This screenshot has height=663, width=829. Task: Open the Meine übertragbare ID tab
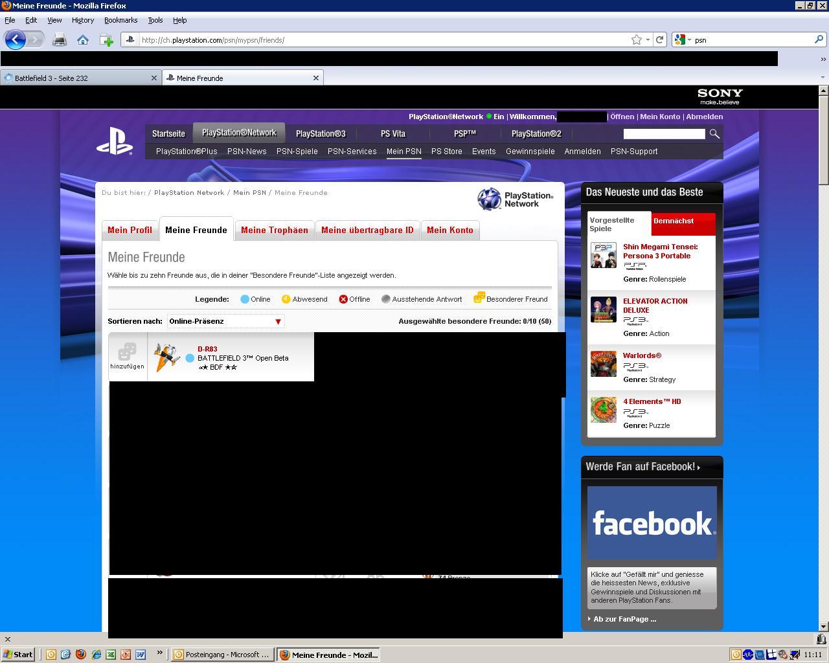(x=367, y=230)
